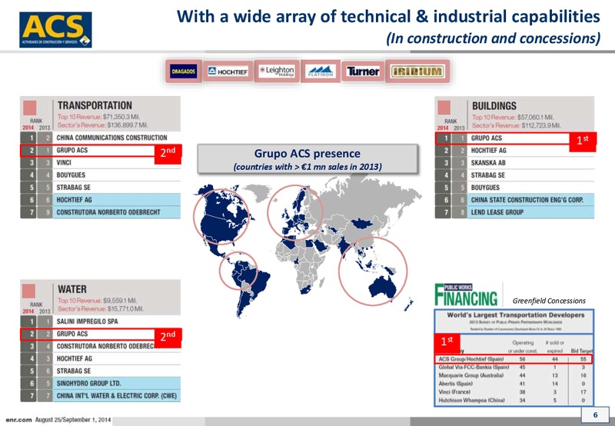Image resolution: width=615 pixels, height=426 pixels.
Task: Select the Flatiron logo
Action: [321, 72]
